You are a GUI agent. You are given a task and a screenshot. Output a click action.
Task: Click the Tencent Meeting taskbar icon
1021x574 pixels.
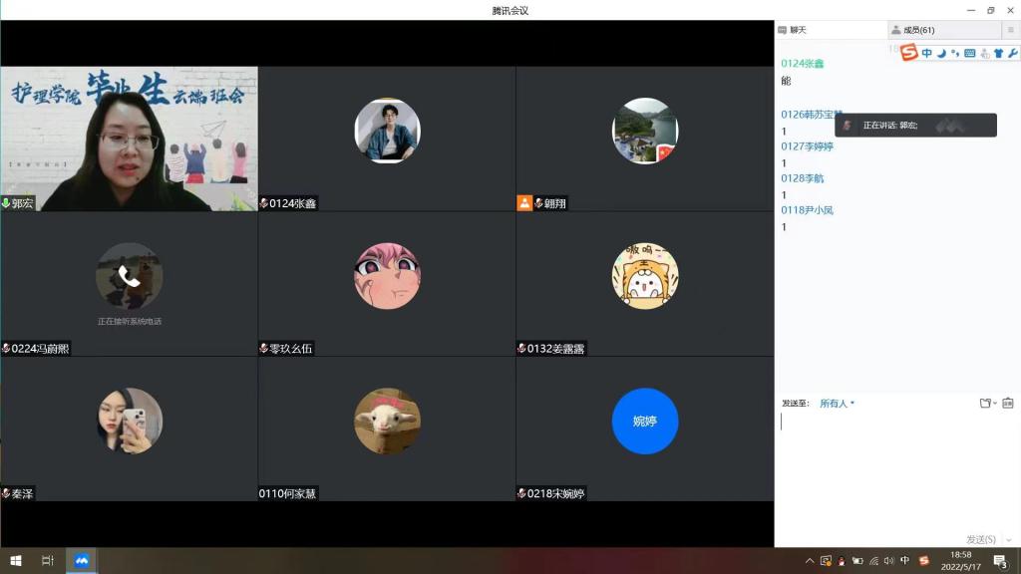pos(82,561)
